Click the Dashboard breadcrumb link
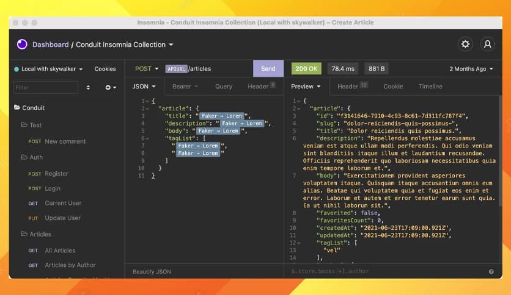 51,44
